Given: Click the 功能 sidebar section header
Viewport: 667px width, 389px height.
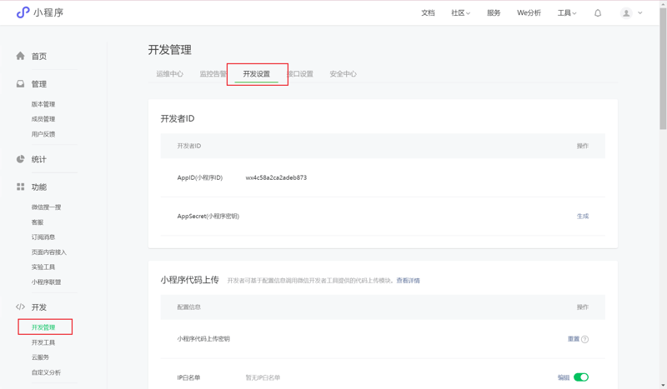Looking at the screenshot, I should coord(39,187).
